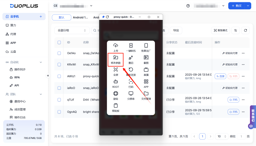
Task: Click the 聚焦模式 focus mode button
Action: coord(220,30)
